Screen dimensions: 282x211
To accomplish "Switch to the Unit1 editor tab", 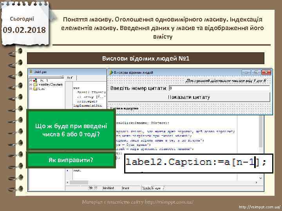I will click(70, 78).
